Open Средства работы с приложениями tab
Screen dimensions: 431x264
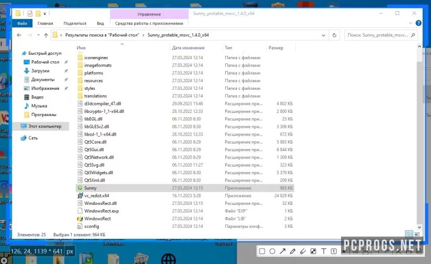149,23
